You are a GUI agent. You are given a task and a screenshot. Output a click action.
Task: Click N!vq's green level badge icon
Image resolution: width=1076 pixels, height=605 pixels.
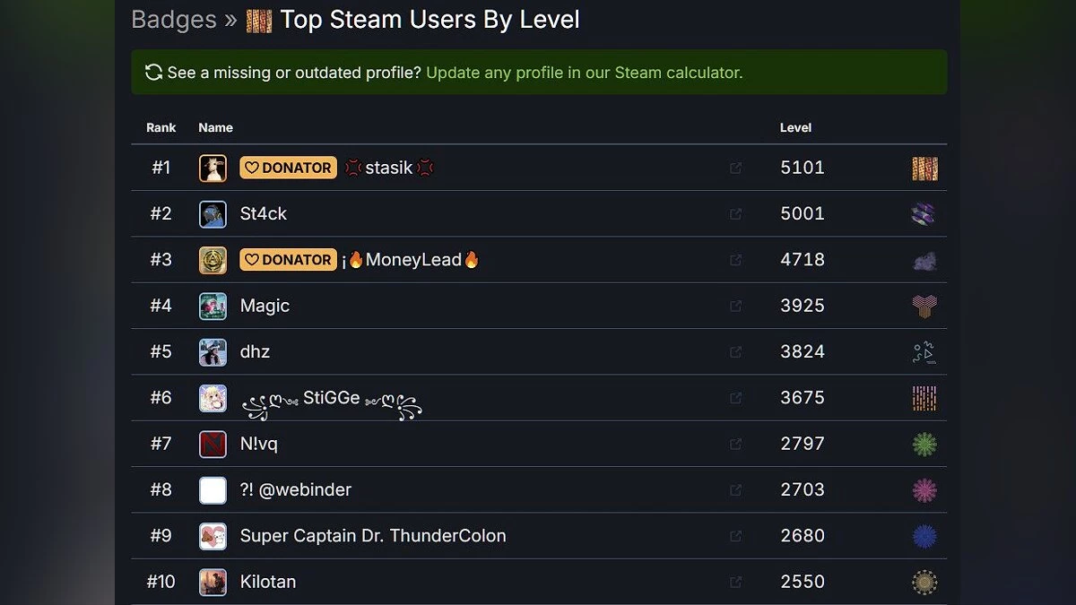click(924, 444)
